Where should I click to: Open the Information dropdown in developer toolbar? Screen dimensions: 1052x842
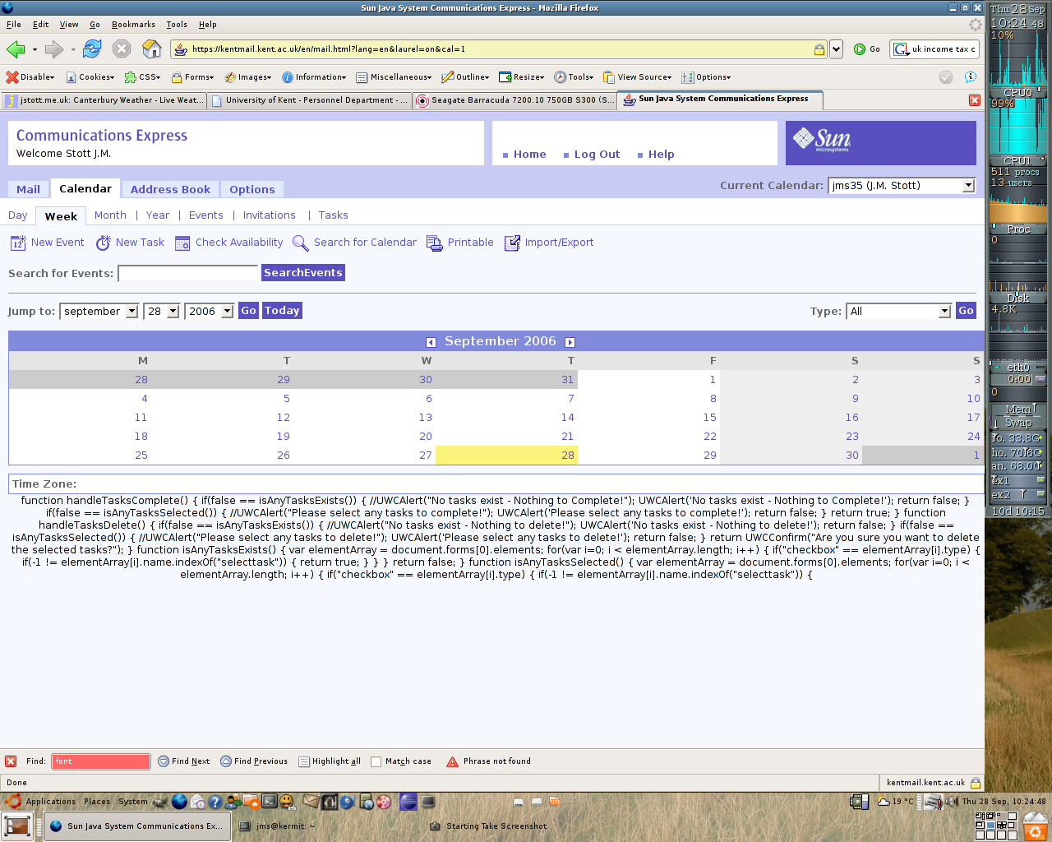point(314,77)
